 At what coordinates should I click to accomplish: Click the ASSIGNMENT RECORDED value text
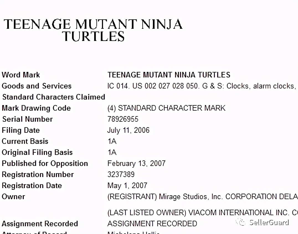(152, 223)
